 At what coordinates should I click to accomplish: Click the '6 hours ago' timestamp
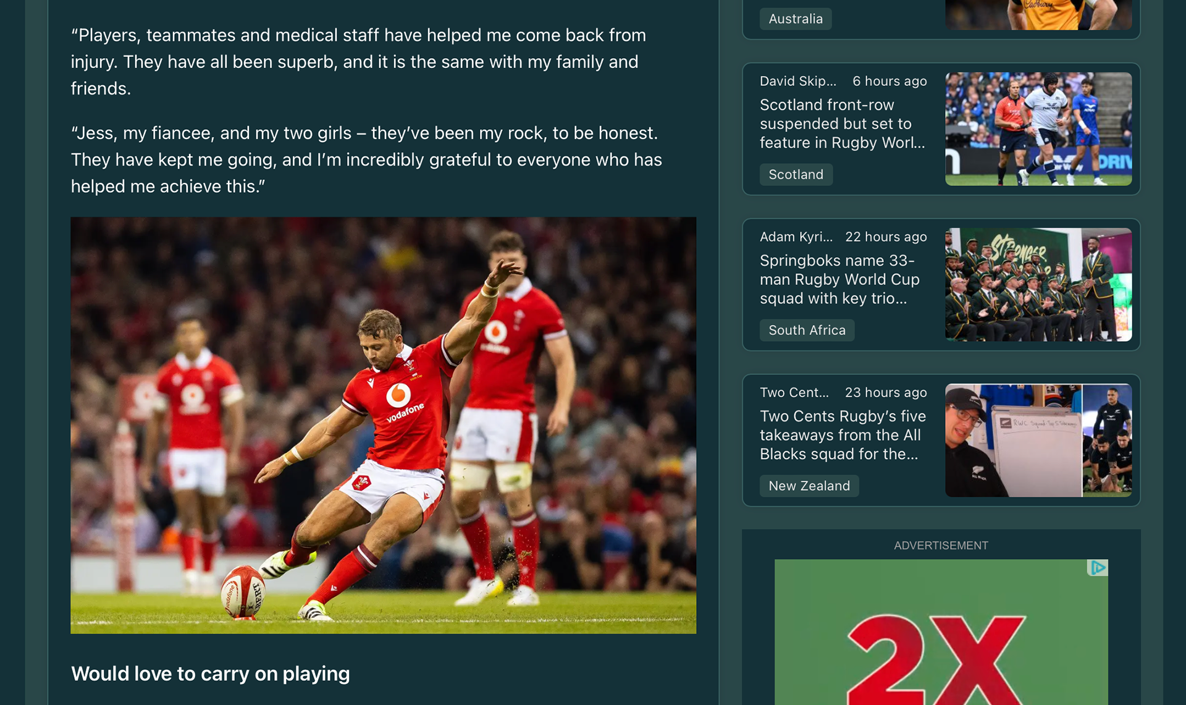coord(889,81)
